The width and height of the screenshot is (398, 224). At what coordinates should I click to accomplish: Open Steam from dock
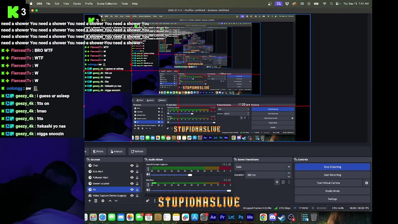click(x=282, y=217)
